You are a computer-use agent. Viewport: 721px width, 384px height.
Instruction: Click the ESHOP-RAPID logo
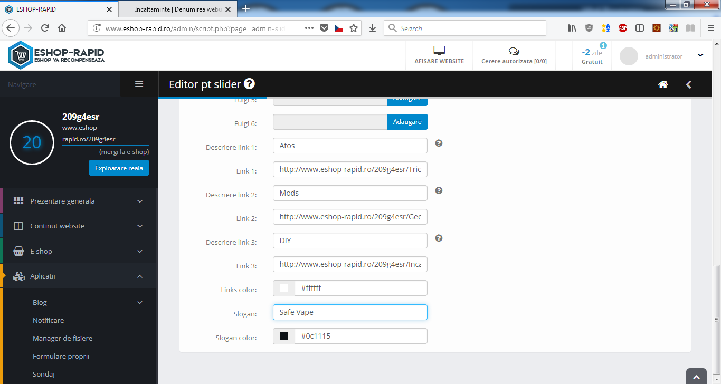click(56, 55)
